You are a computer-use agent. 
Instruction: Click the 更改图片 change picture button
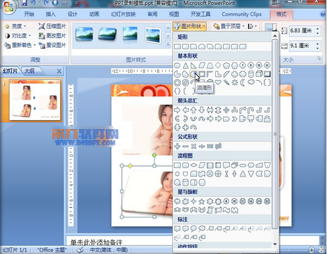pos(52,35)
